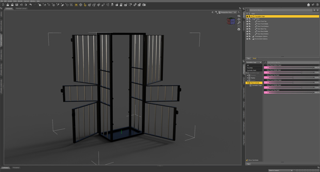Click the Undo arrow in the toolbar
320x172 pixels.
(30, 5)
